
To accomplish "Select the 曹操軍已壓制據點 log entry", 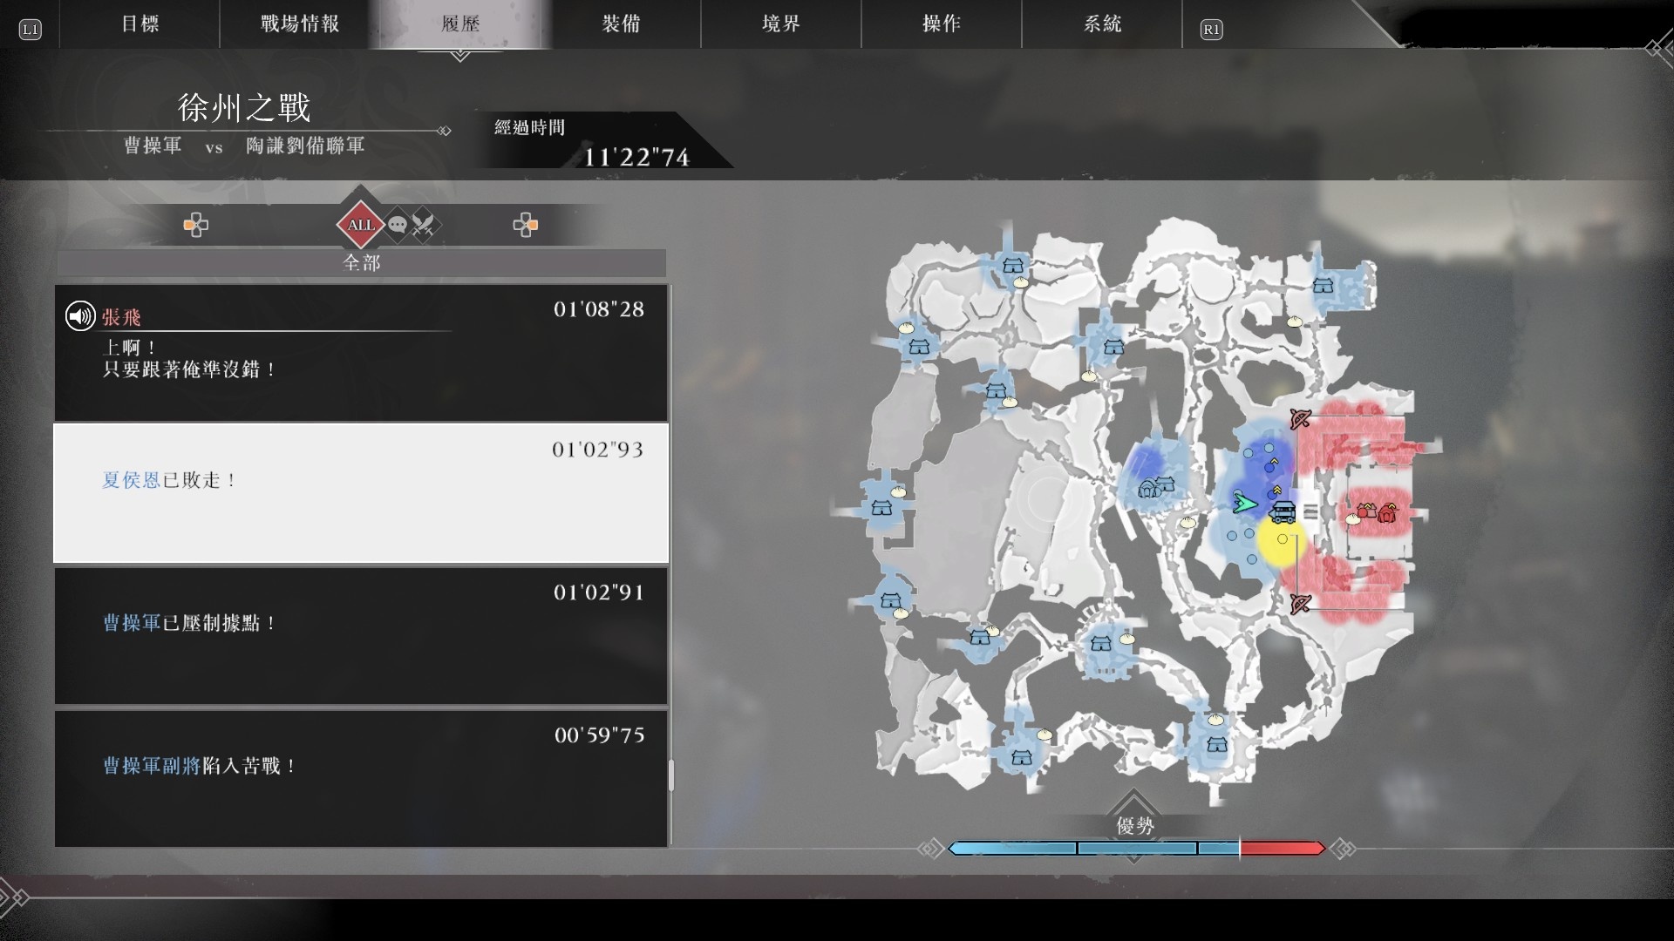I will tap(361, 635).
